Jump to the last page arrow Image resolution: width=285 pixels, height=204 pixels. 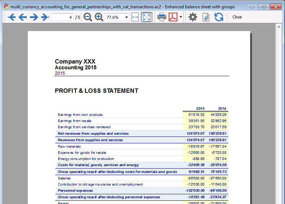tap(45, 17)
